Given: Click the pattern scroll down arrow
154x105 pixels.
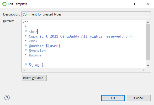Looking at the screenshot, I should pos(148,65).
